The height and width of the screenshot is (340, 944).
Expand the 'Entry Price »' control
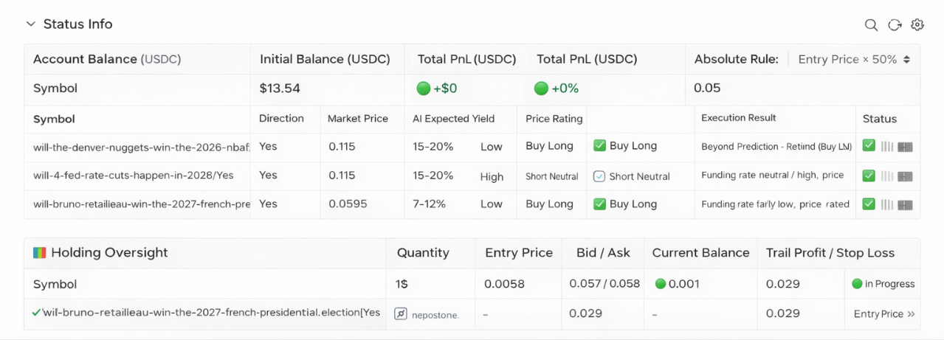883,314
